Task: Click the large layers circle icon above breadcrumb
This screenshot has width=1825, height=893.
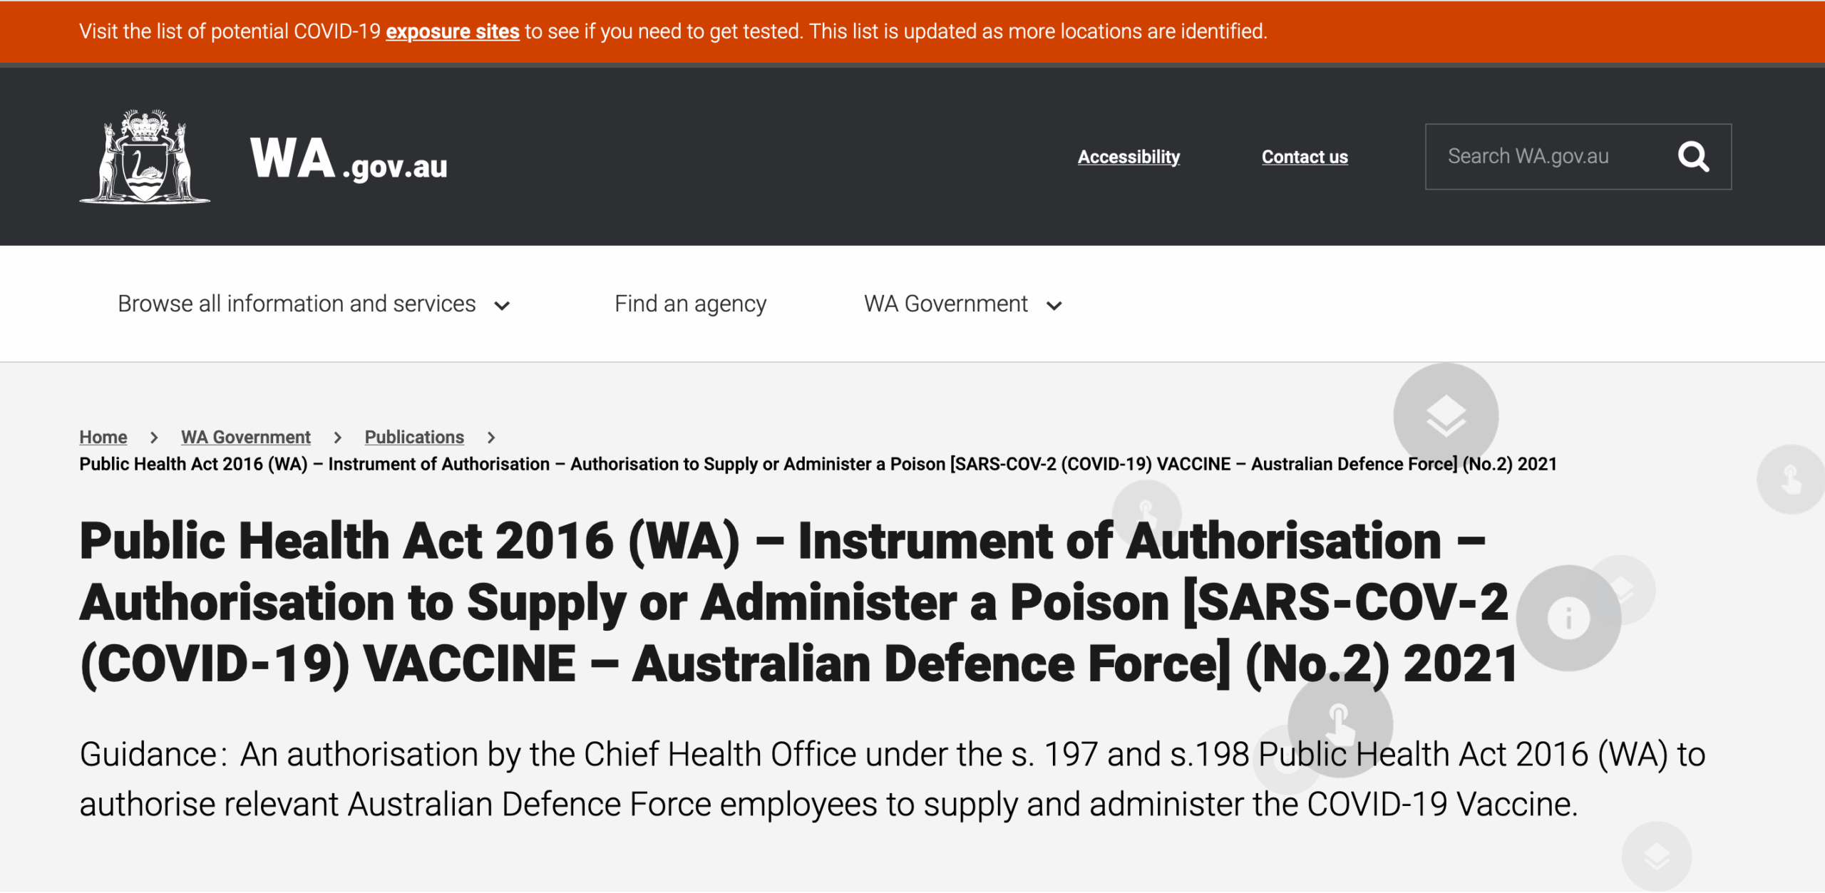Action: (1446, 415)
